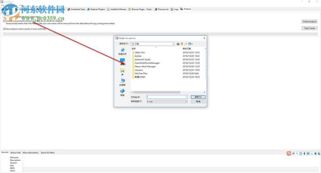This screenshot has width=321, height=173.
Task: Click the Sogou input method S logo
Action: pyautogui.click(x=289, y=153)
